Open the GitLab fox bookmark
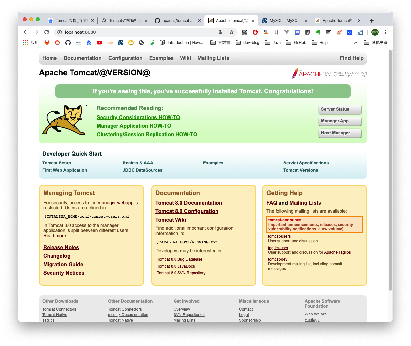Screen dimensions: 411x346 (47, 43)
